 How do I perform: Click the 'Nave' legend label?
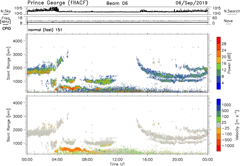tap(228, 21)
